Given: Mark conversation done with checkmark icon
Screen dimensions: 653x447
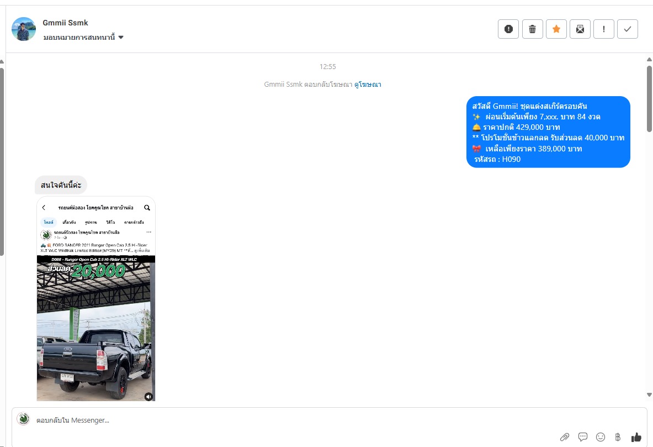Looking at the screenshot, I should [x=627, y=29].
